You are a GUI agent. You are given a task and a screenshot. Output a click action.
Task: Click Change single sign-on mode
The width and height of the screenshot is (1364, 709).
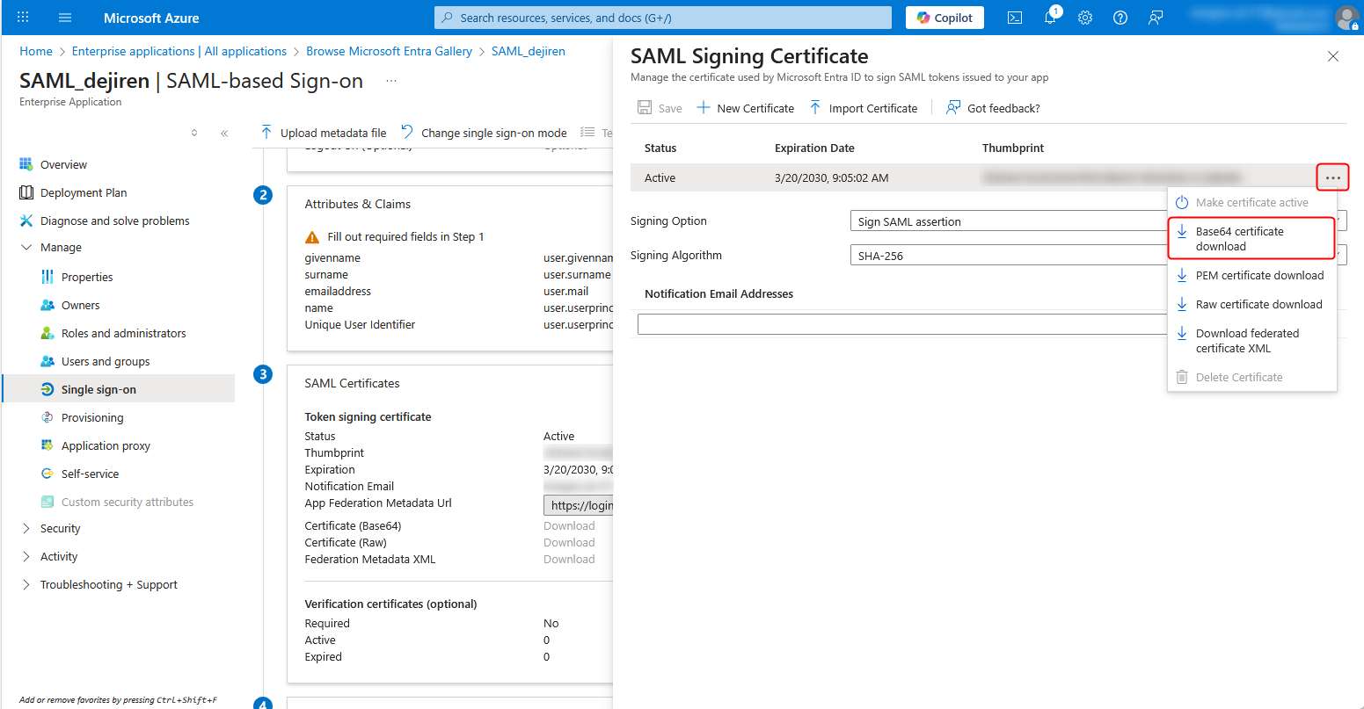pyautogui.click(x=483, y=133)
